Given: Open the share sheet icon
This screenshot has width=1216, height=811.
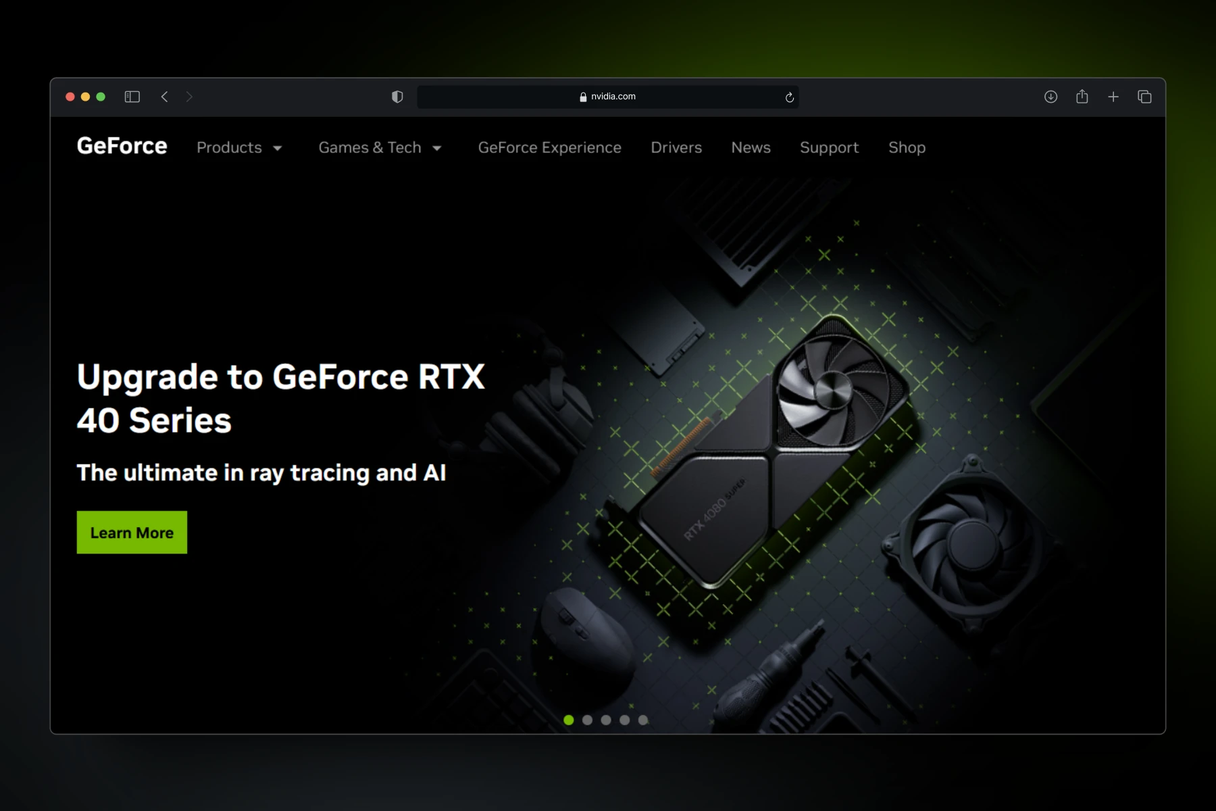Looking at the screenshot, I should click(x=1082, y=96).
